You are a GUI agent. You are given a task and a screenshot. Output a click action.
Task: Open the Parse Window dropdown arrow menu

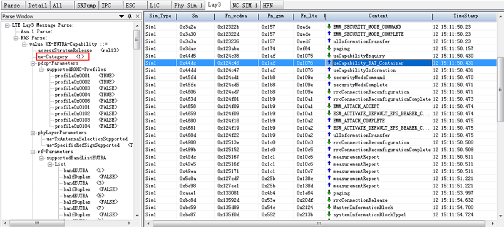[121, 16]
